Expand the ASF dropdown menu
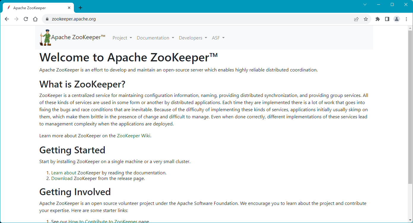The width and height of the screenshot is (413, 223). pos(218,38)
